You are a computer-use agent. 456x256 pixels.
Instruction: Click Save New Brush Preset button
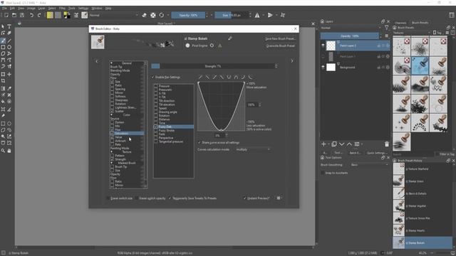click(280, 38)
